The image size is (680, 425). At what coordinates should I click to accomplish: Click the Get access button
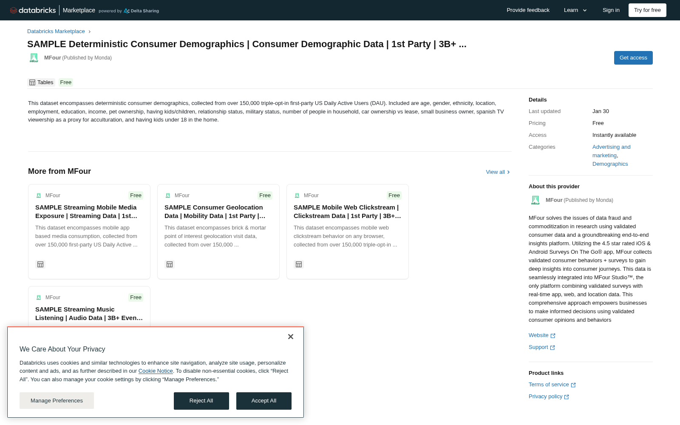633,58
